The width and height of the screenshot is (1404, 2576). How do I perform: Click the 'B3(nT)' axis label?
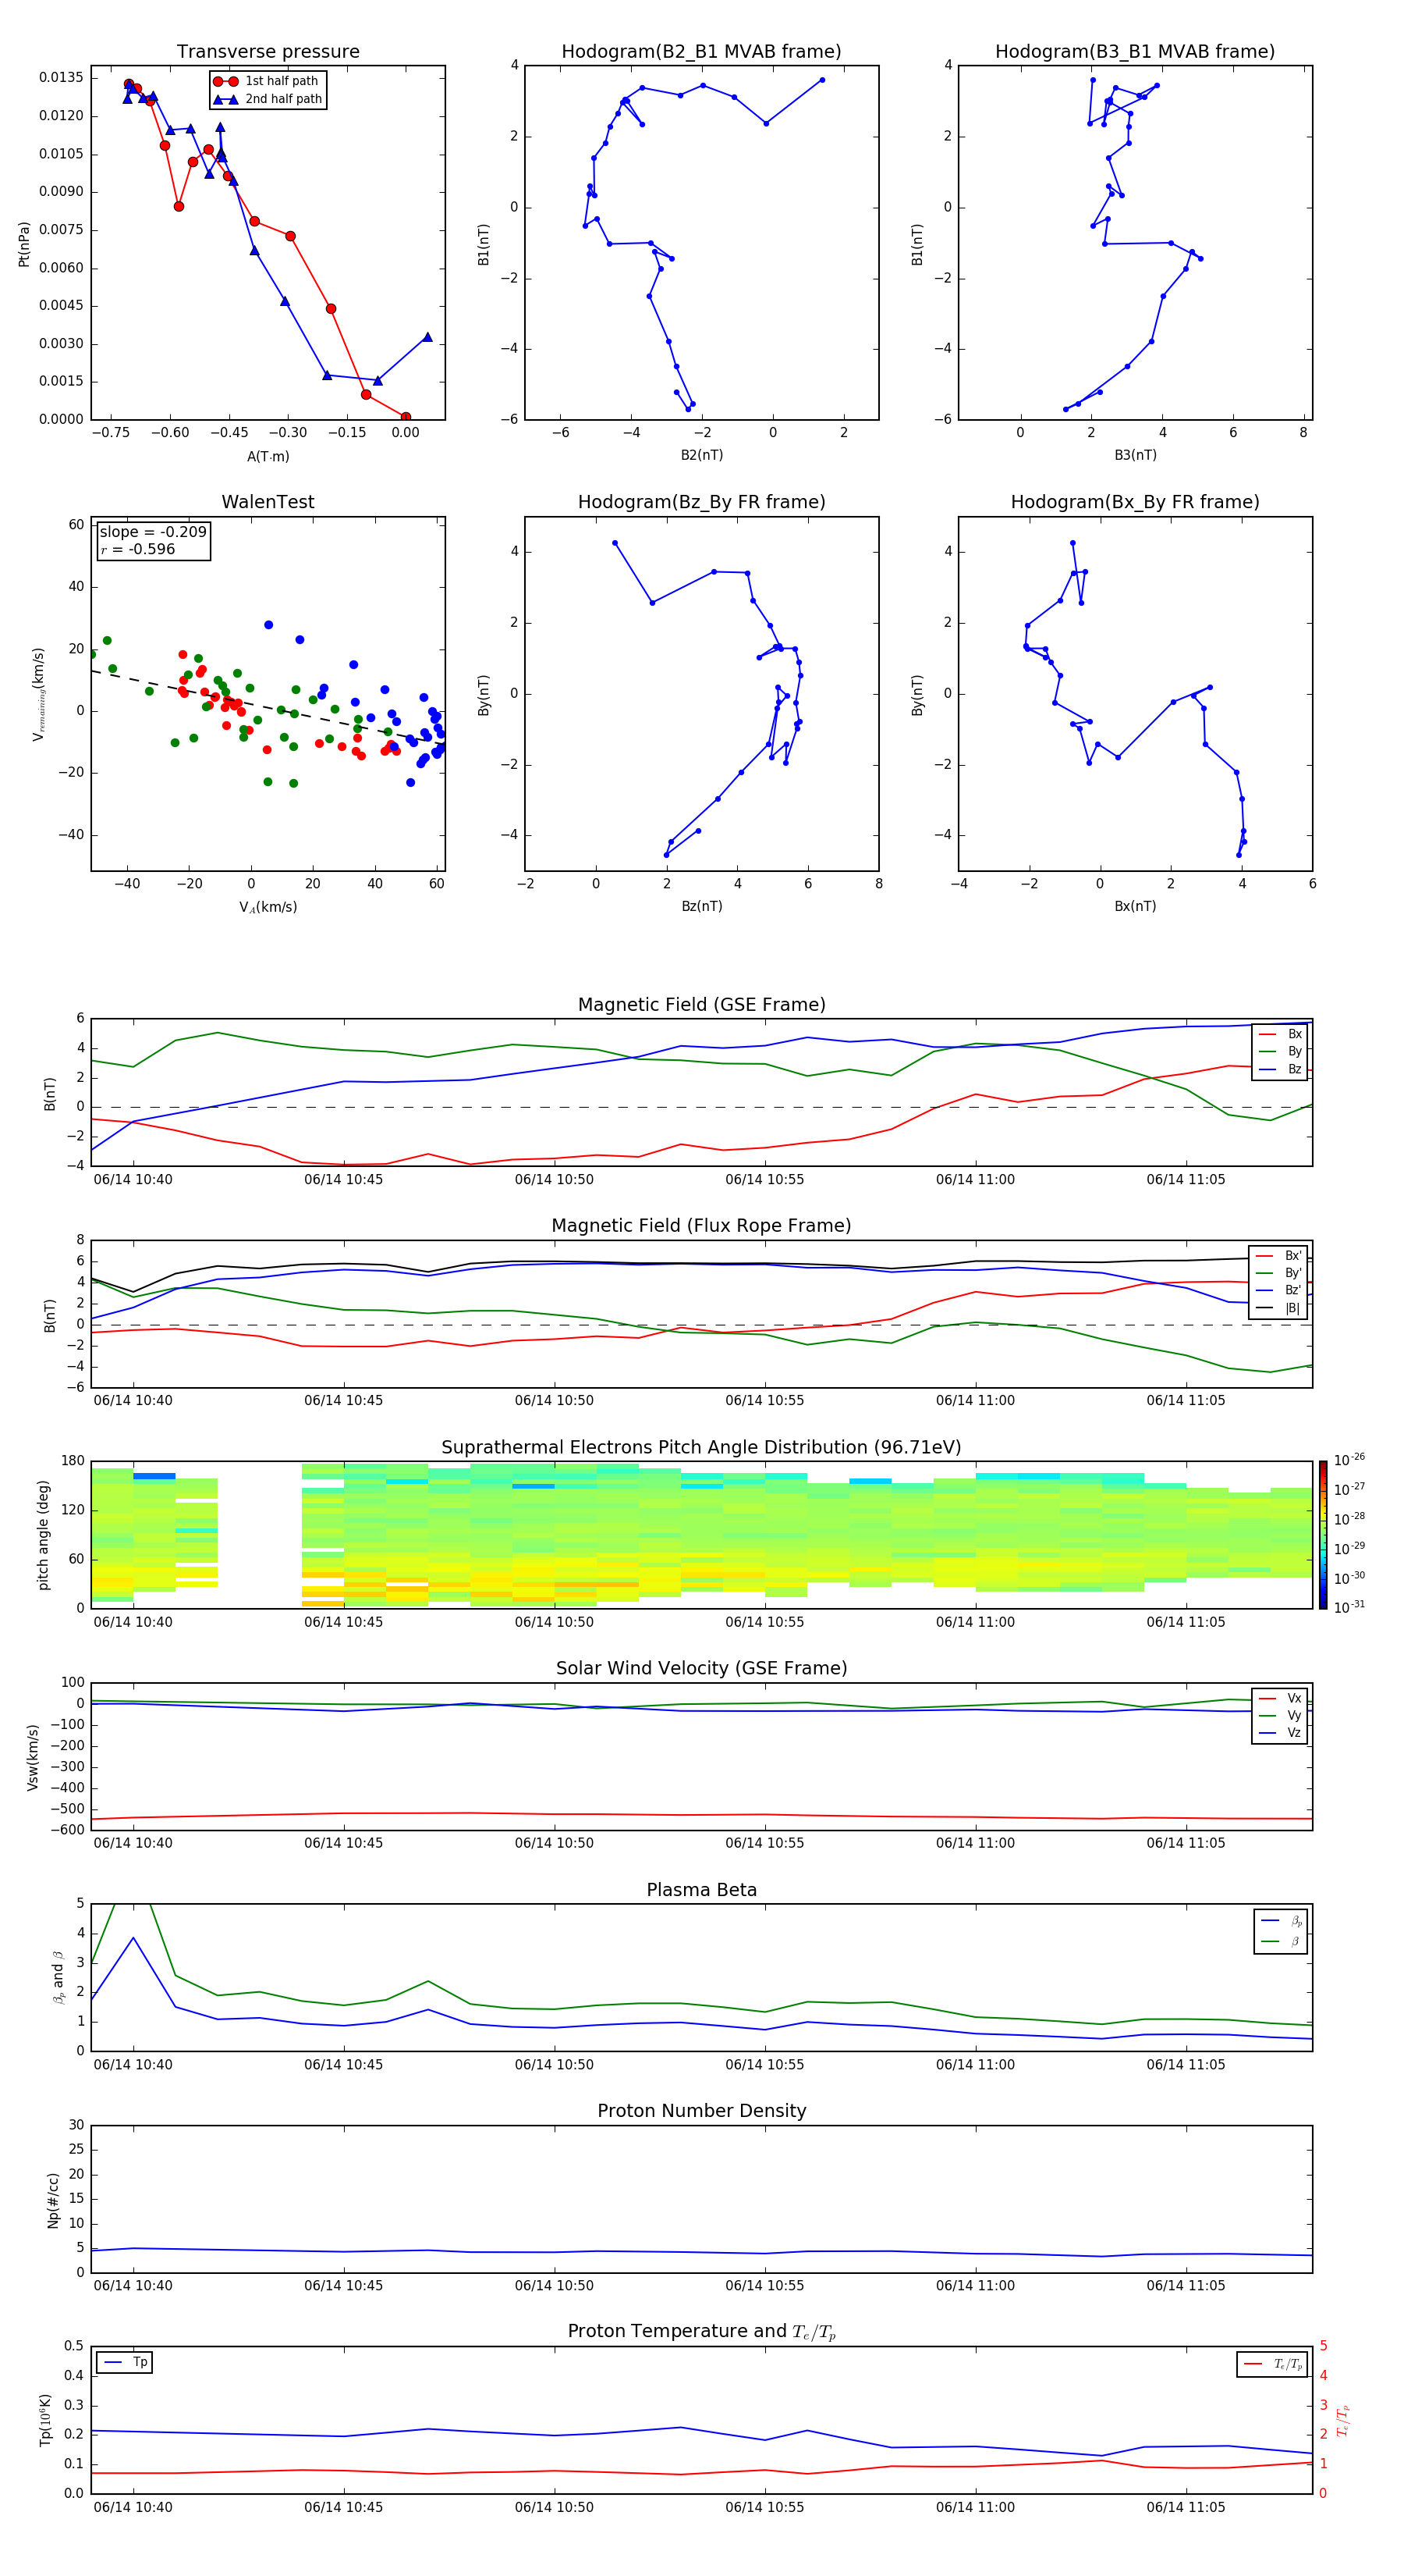pyautogui.click(x=1135, y=455)
